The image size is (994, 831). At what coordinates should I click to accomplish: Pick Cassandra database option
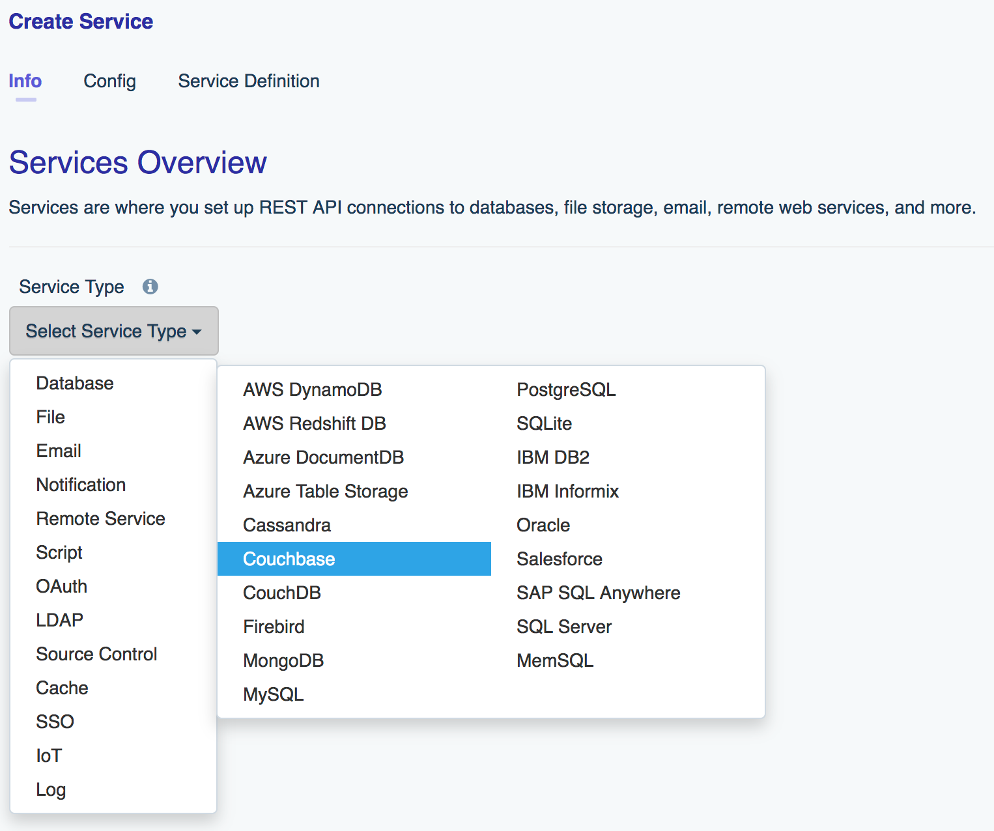pyautogui.click(x=354, y=525)
